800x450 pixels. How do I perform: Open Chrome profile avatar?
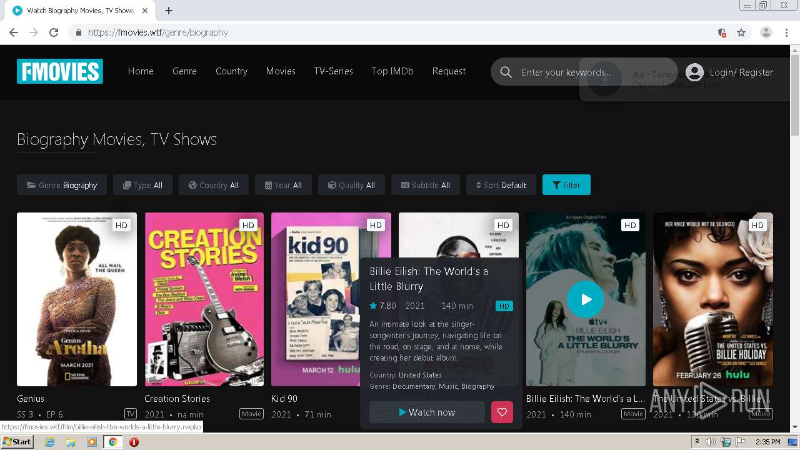pyautogui.click(x=766, y=32)
